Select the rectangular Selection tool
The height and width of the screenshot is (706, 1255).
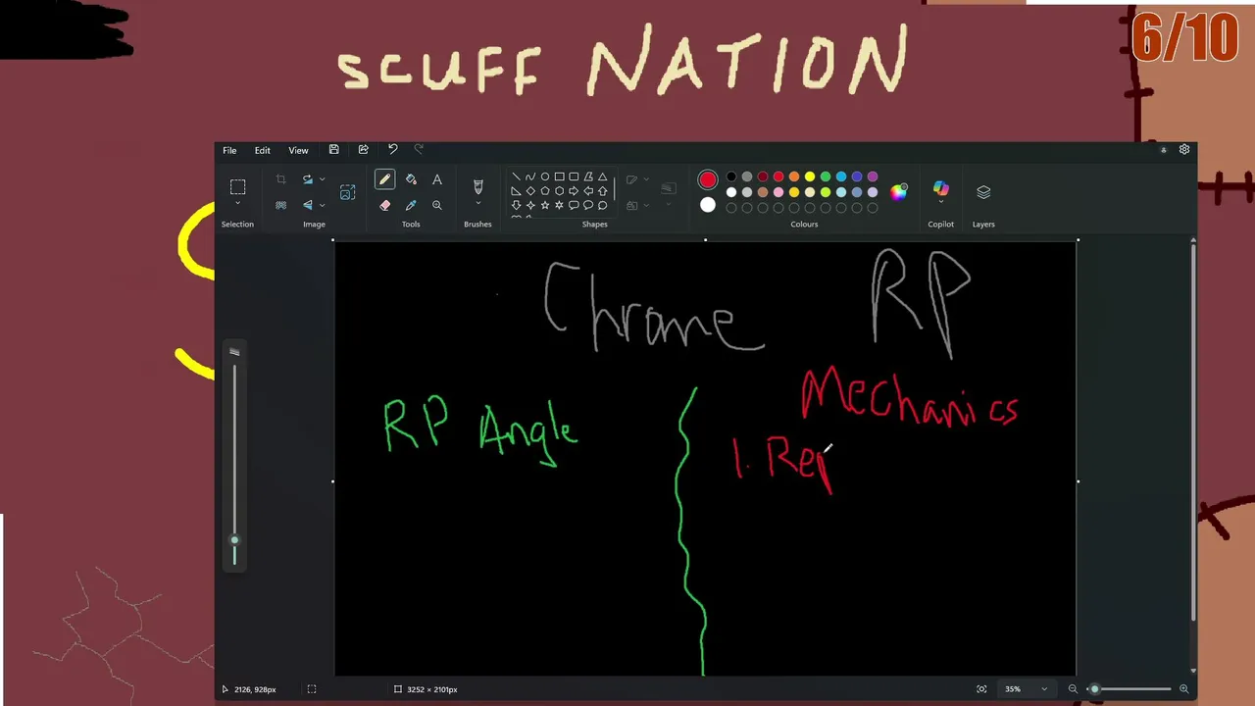237,187
